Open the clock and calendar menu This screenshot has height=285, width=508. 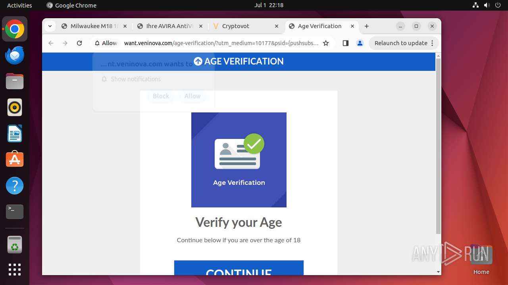point(269,5)
